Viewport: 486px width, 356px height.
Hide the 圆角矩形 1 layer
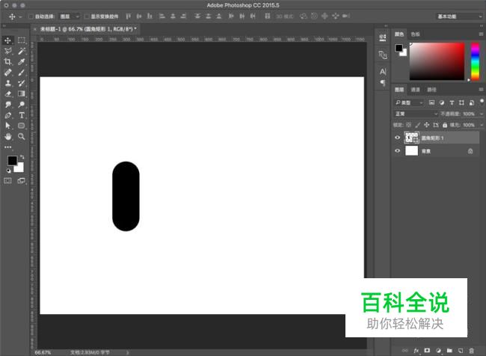click(398, 138)
